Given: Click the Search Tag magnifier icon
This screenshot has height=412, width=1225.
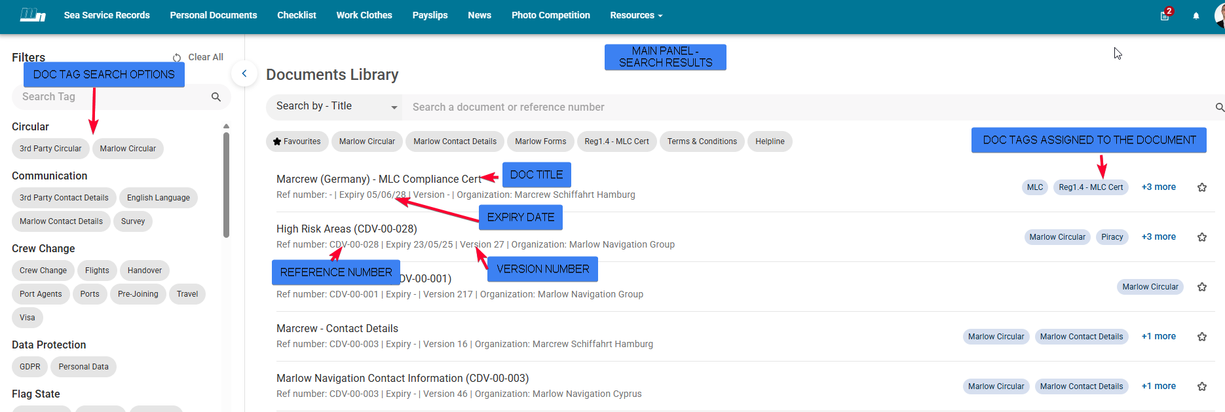Looking at the screenshot, I should 216,97.
